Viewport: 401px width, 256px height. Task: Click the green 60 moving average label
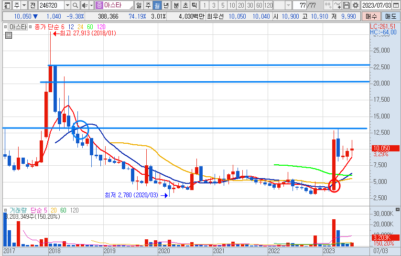pos(90,27)
